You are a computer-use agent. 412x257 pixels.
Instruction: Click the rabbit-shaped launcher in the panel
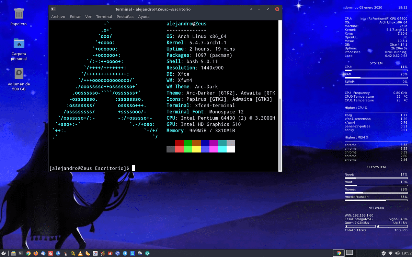click(65, 253)
